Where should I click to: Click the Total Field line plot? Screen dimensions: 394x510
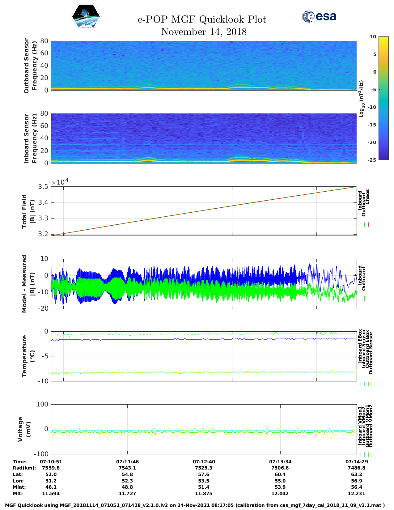pos(204,211)
